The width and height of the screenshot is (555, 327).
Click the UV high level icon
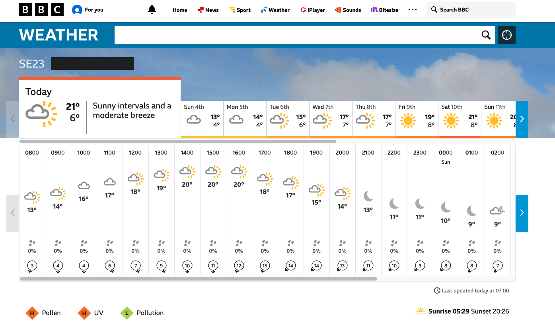84,313
